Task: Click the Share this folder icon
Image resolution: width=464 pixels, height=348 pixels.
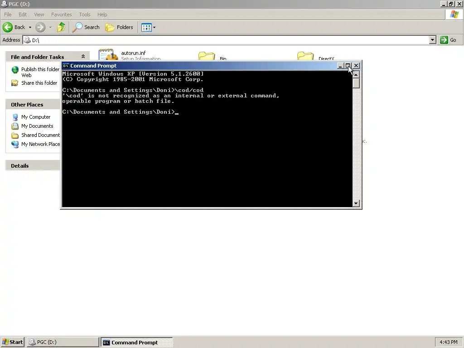Action: pos(14,83)
